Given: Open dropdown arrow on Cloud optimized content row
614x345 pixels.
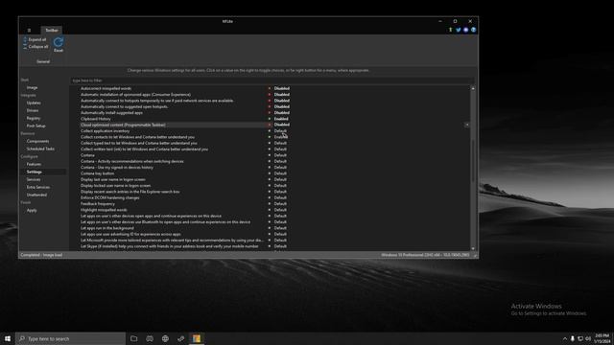Looking at the screenshot, I should pos(466,125).
